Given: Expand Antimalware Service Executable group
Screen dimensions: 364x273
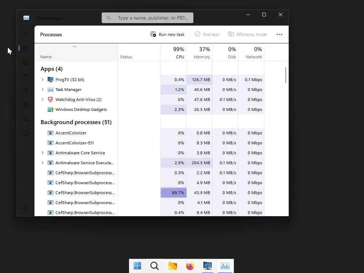Looking at the screenshot, I should 43,163.
